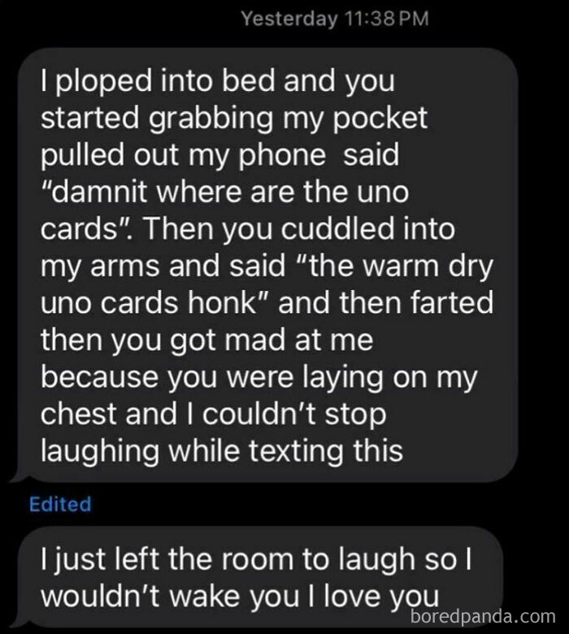Click the text "pulled out my phone"
The width and height of the screenshot is (569, 634).
[x=183, y=156]
